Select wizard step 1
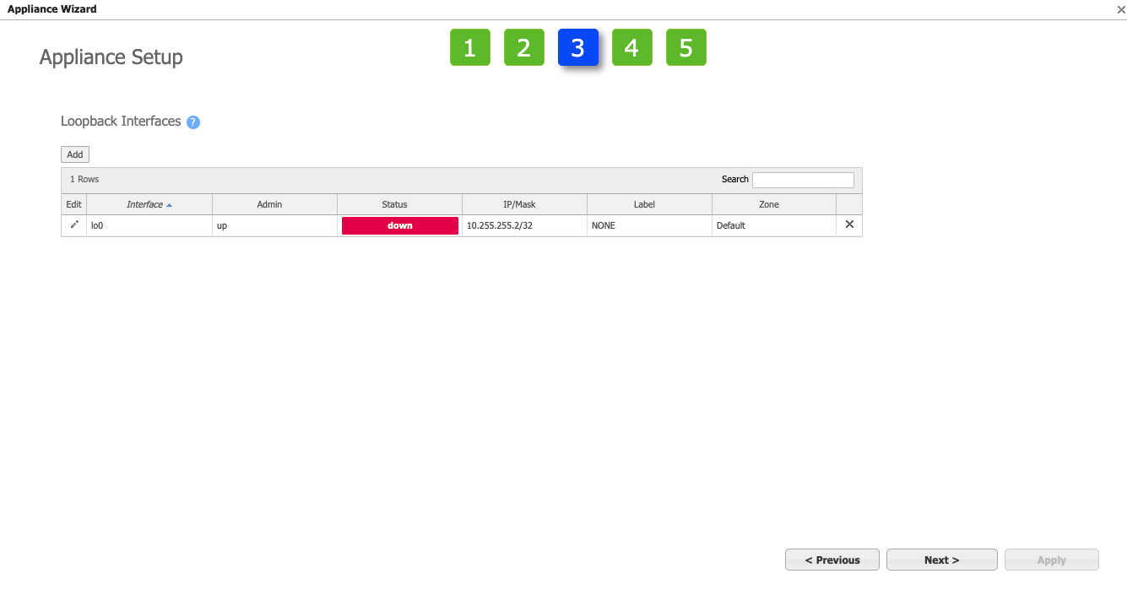 click(469, 47)
